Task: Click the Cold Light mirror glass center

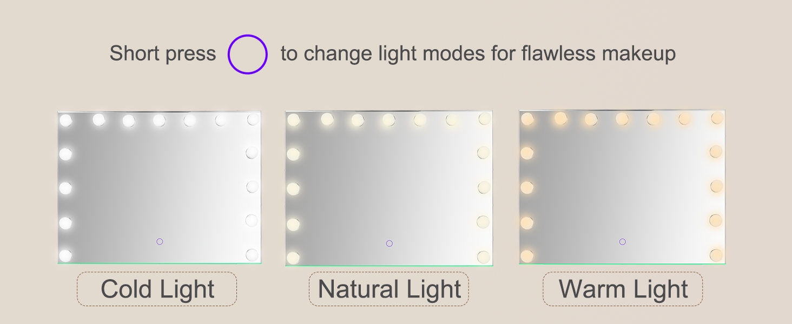Action: tap(159, 187)
